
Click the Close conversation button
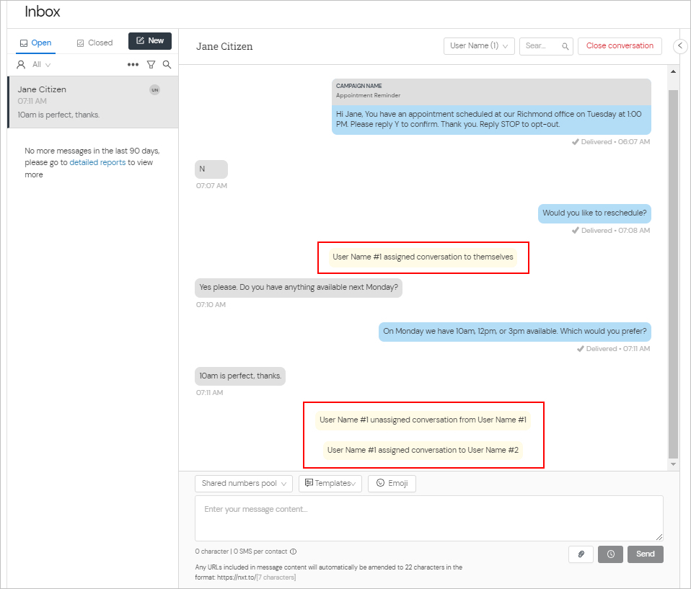pos(619,45)
